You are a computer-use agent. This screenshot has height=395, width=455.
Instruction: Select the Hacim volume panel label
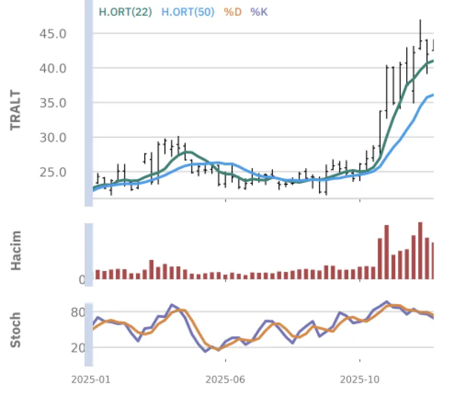[x=16, y=250]
